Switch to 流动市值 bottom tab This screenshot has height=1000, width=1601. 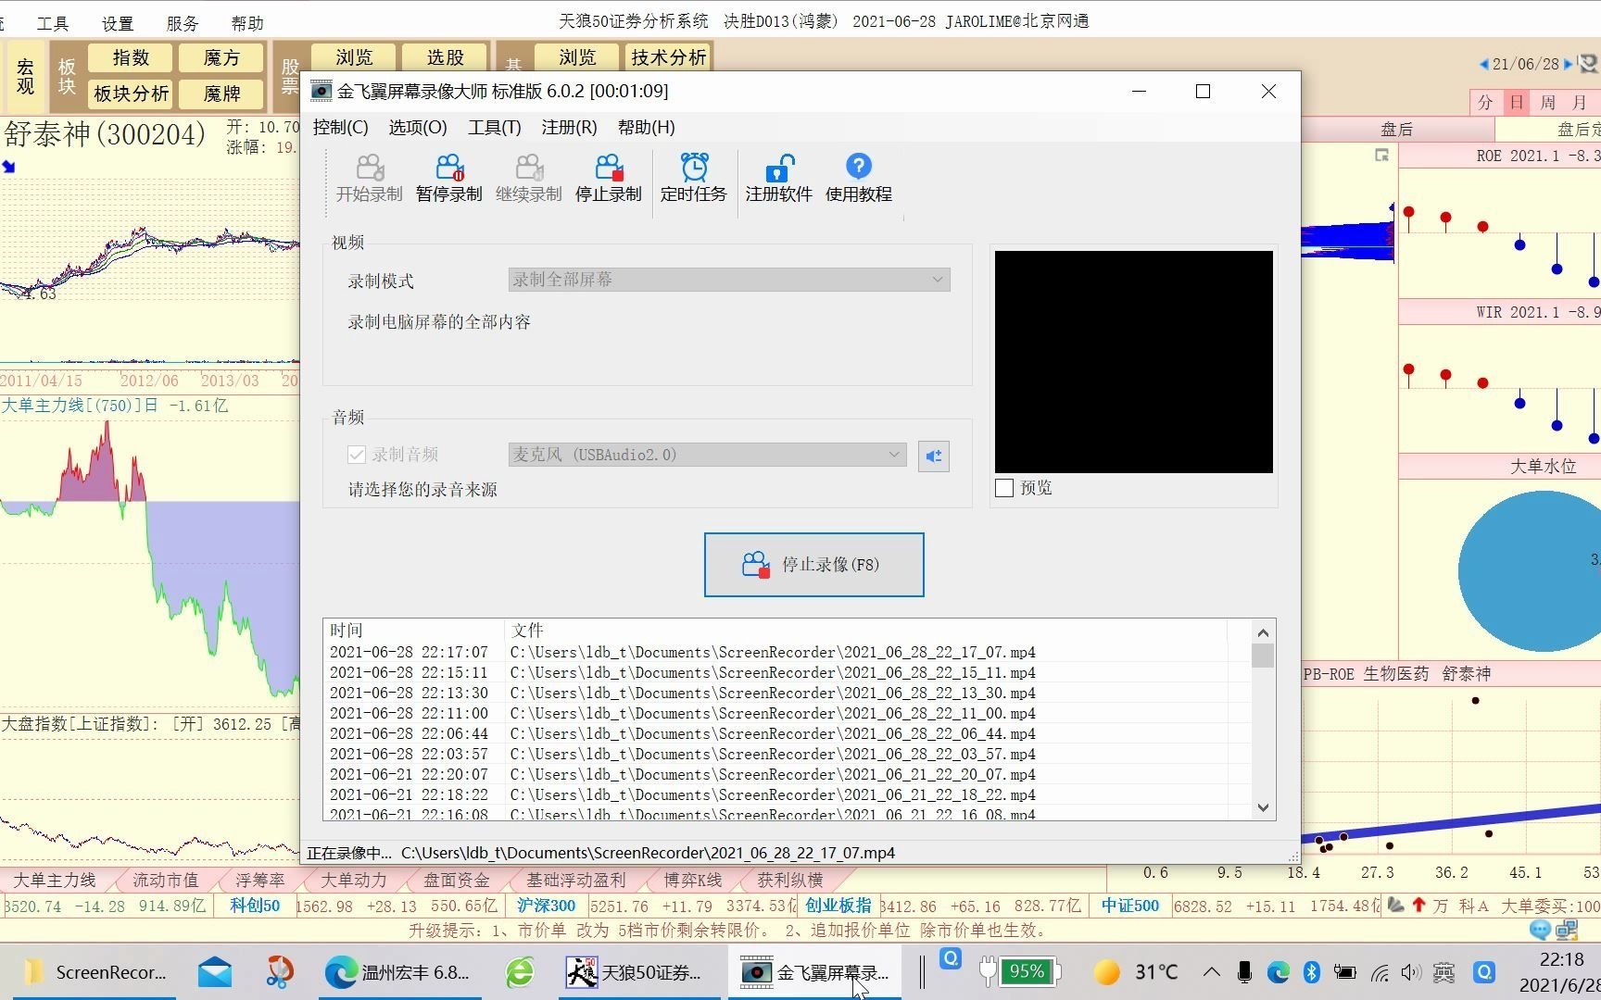tap(165, 880)
